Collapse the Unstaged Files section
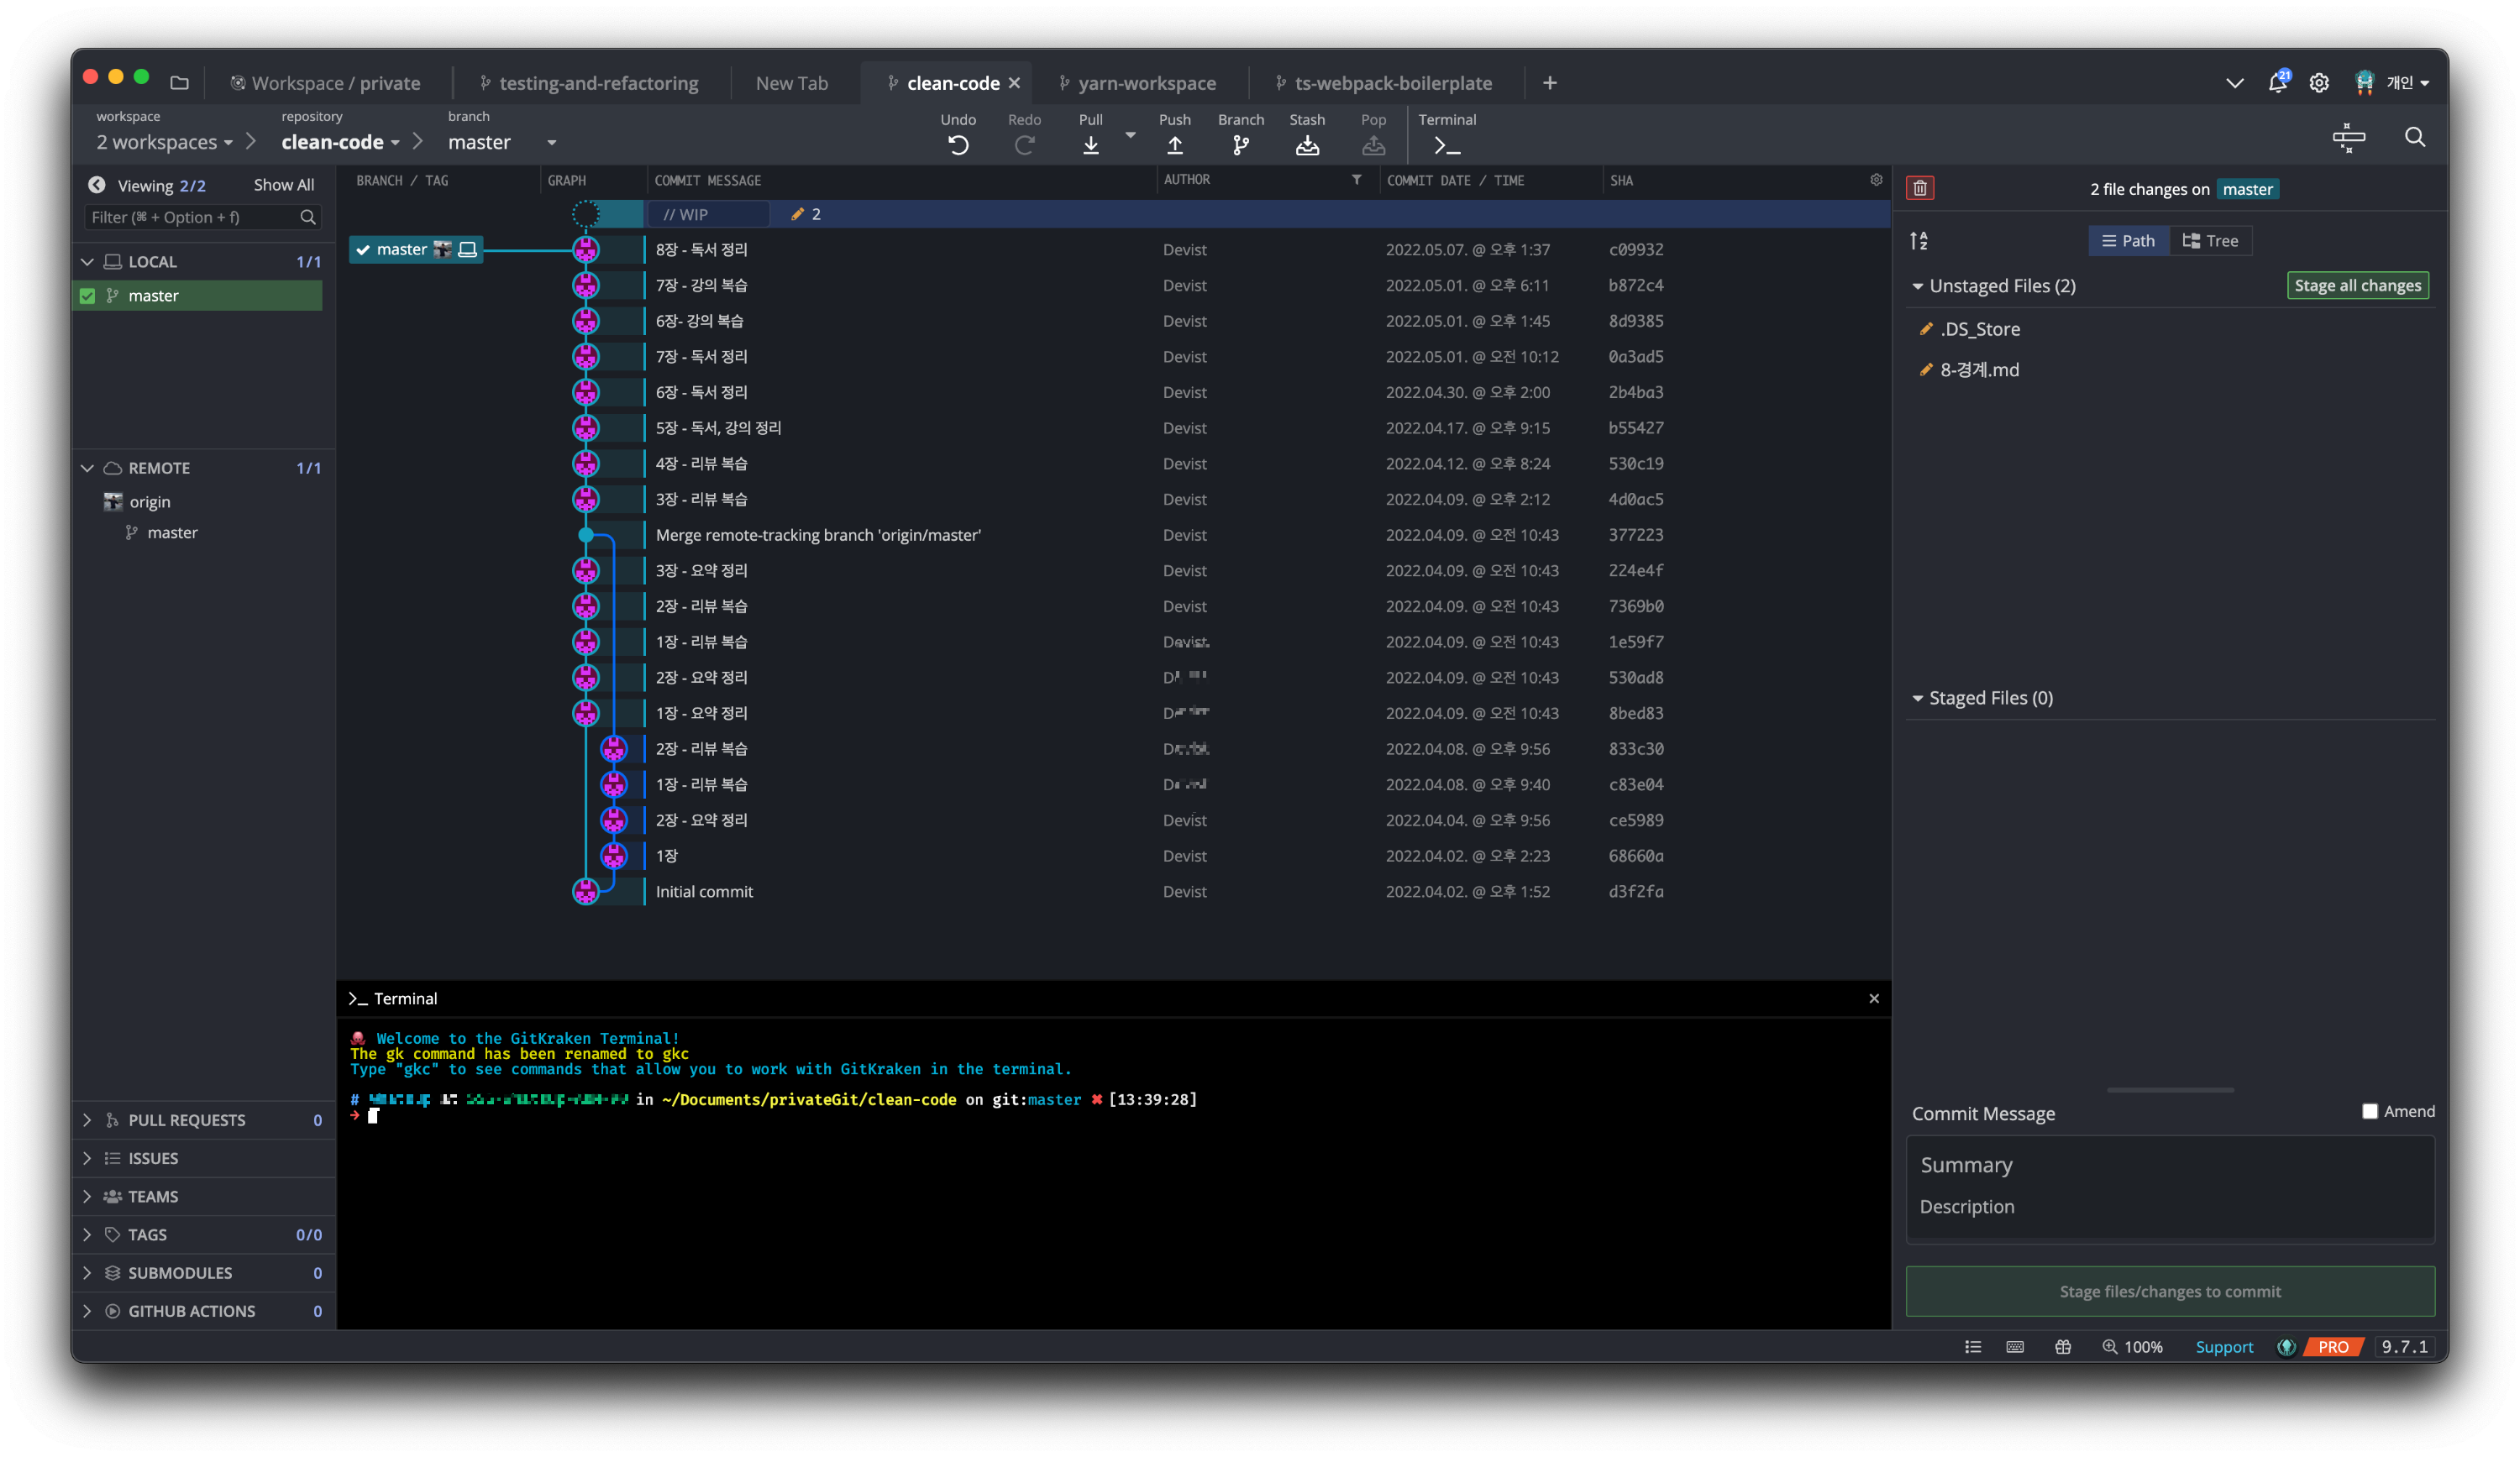This screenshot has width=2520, height=1457. [1917, 286]
